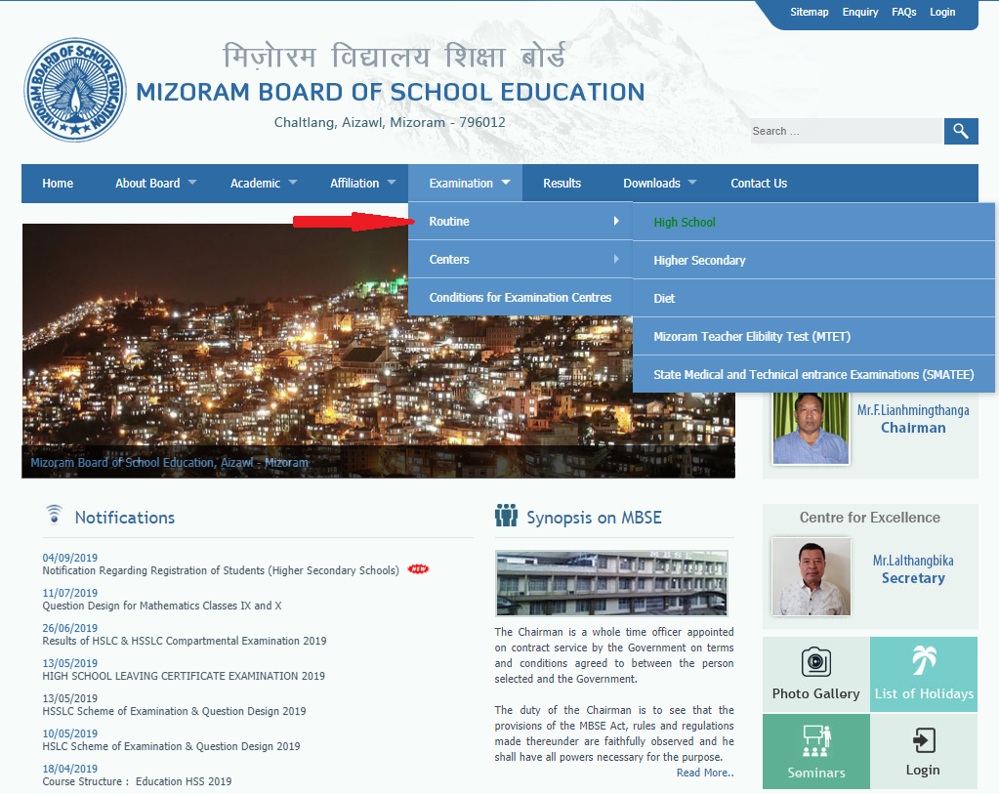
Task: Open the Photo Gallery camera icon
Action: point(815,662)
